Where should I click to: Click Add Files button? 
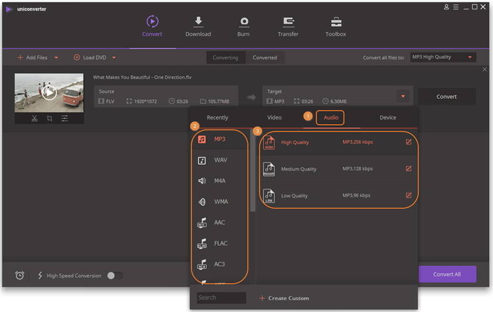click(33, 58)
